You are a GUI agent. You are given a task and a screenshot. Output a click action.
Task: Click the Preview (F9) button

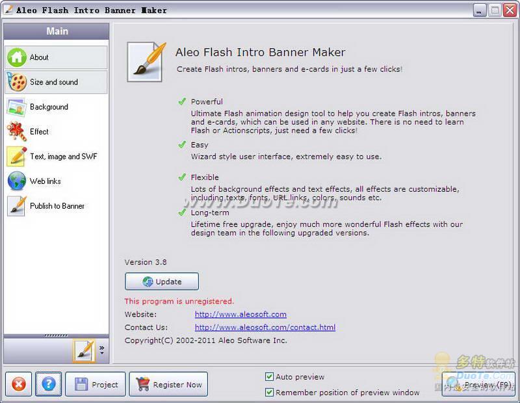478,384
